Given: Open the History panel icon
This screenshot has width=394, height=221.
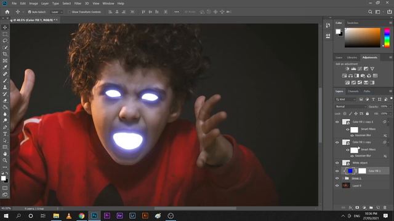Looking at the screenshot, I should coord(328,25).
